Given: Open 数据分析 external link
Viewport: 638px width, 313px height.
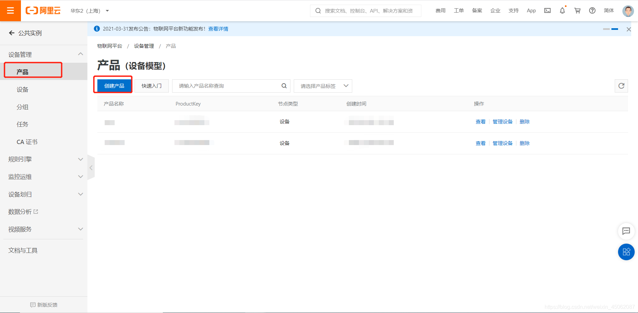Looking at the screenshot, I should pos(23,211).
